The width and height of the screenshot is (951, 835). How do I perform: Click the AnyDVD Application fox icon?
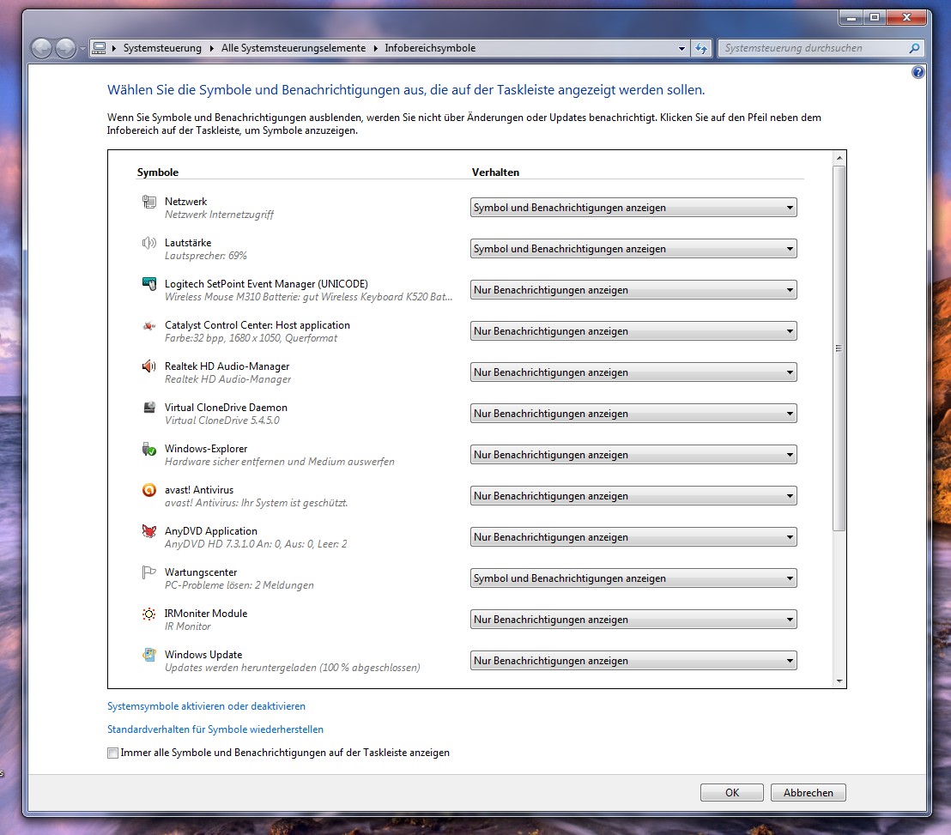pos(149,531)
